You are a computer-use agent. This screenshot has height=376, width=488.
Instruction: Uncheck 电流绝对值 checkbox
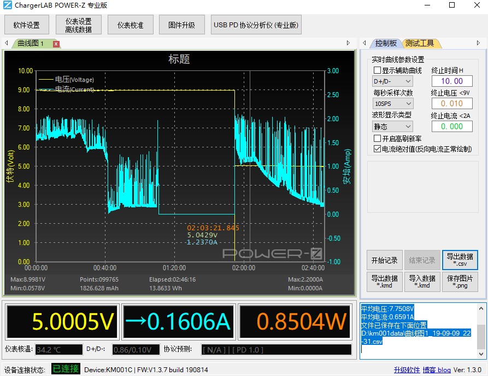[x=377, y=149]
